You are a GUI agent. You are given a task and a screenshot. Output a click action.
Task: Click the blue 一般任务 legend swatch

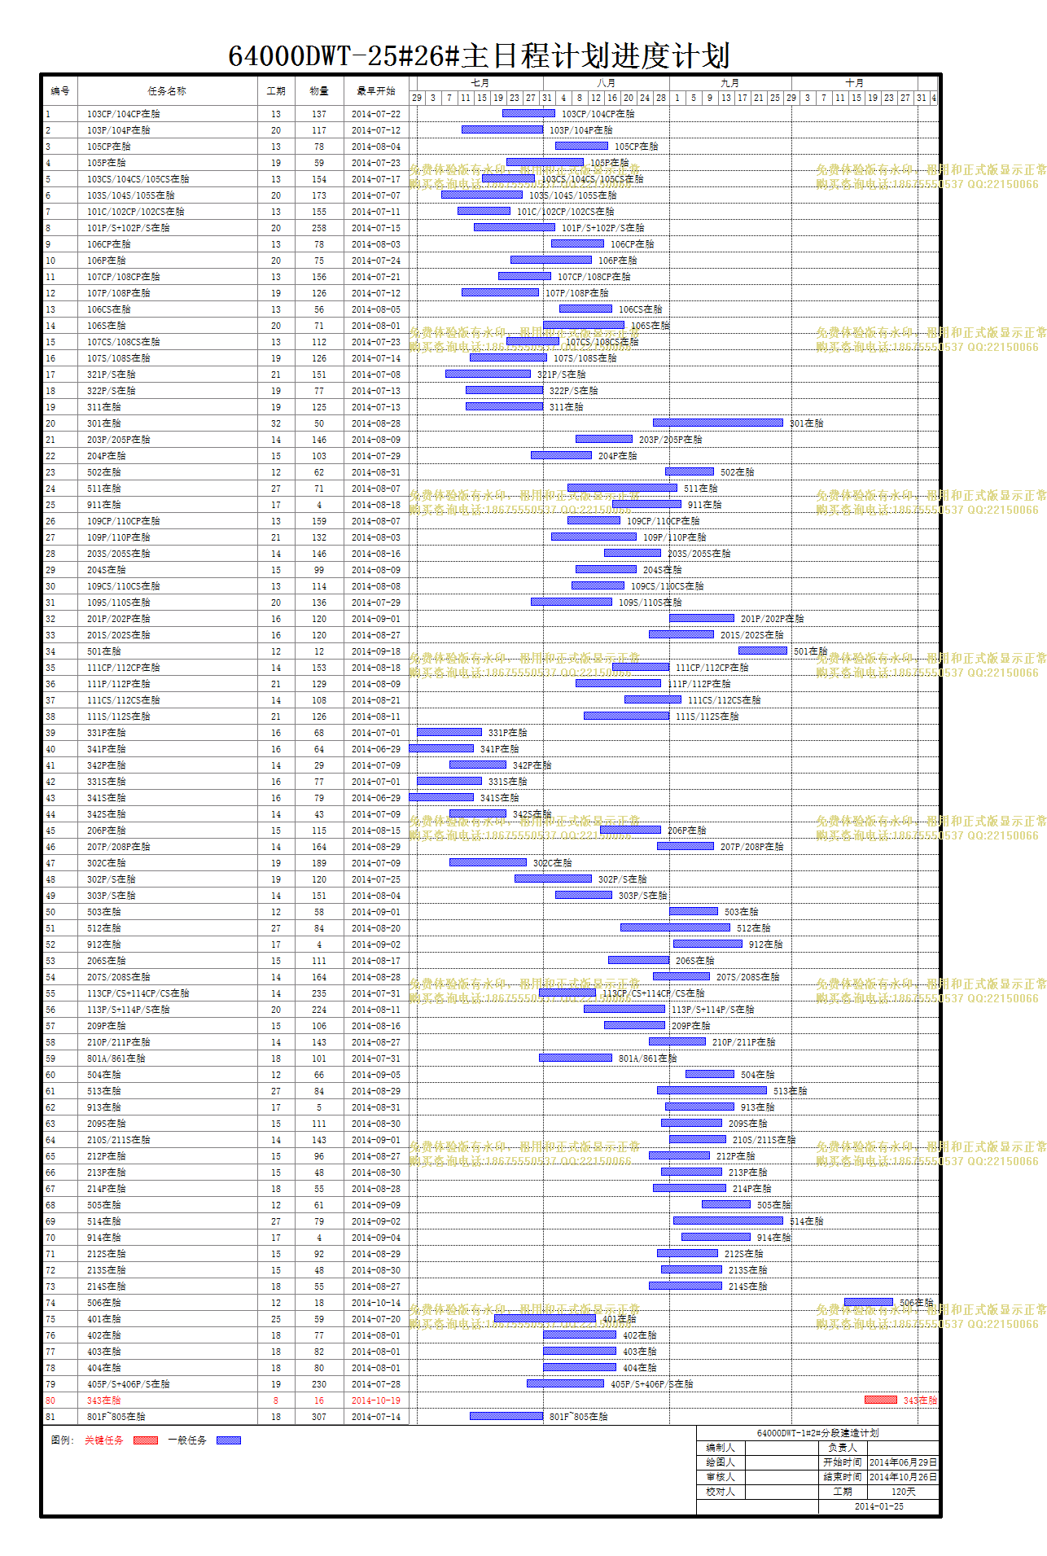coord(229,1440)
